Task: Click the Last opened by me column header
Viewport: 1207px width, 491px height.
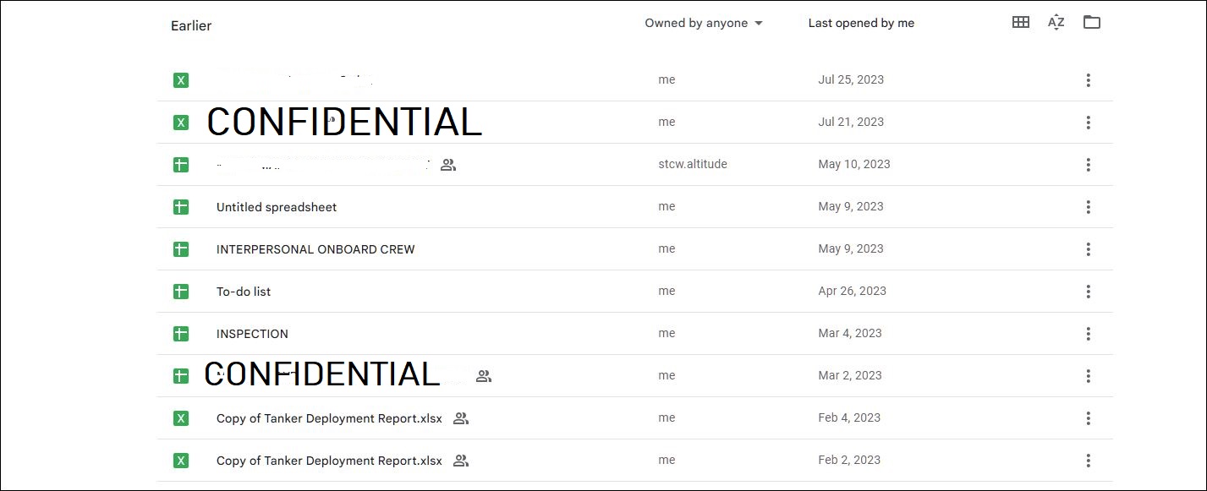Action: pyautogui.click(x=861, y=23)
